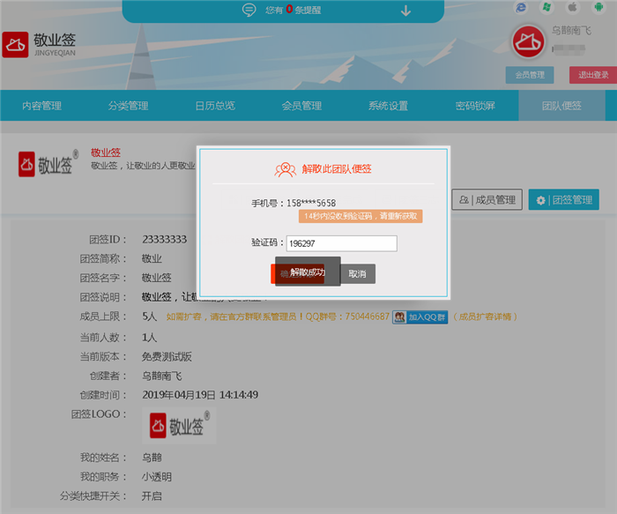Click the red 敬业签 team name link
This screenshot has width=617, height=514.
106,153
